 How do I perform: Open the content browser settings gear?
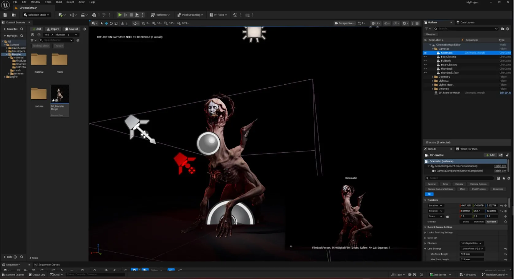[x=85, y=29]
